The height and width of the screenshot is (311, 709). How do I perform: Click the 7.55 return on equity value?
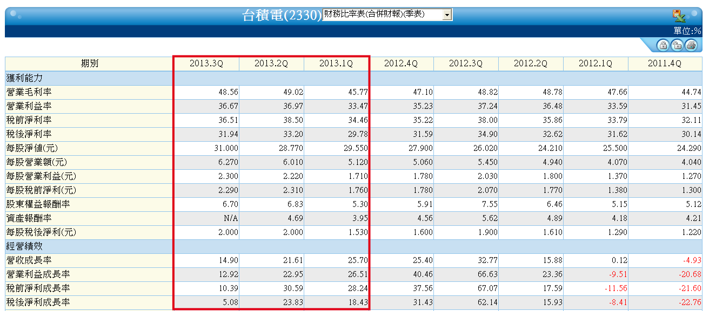490,204
